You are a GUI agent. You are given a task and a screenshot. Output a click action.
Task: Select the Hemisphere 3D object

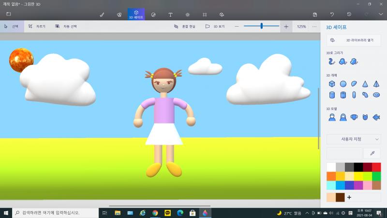click(354, 84)
